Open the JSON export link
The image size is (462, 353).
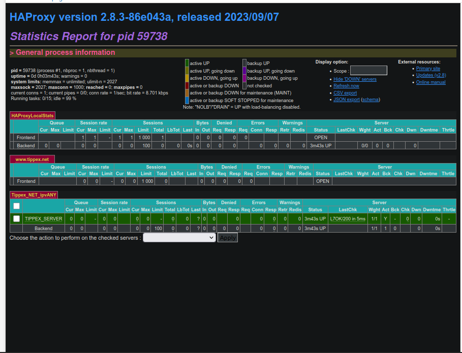(347, 100)
